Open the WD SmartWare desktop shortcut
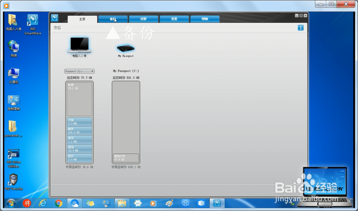The width and height of the screenshot is (358, 211). [33, 24]
